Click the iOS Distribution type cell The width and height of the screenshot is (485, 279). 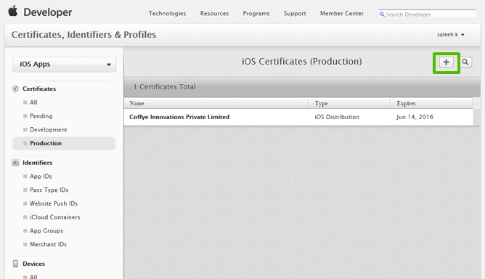(337, 117)
